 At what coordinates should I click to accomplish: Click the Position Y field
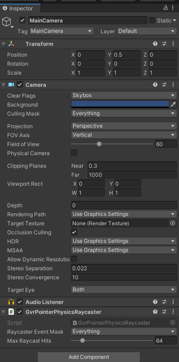tap(127, 55)
